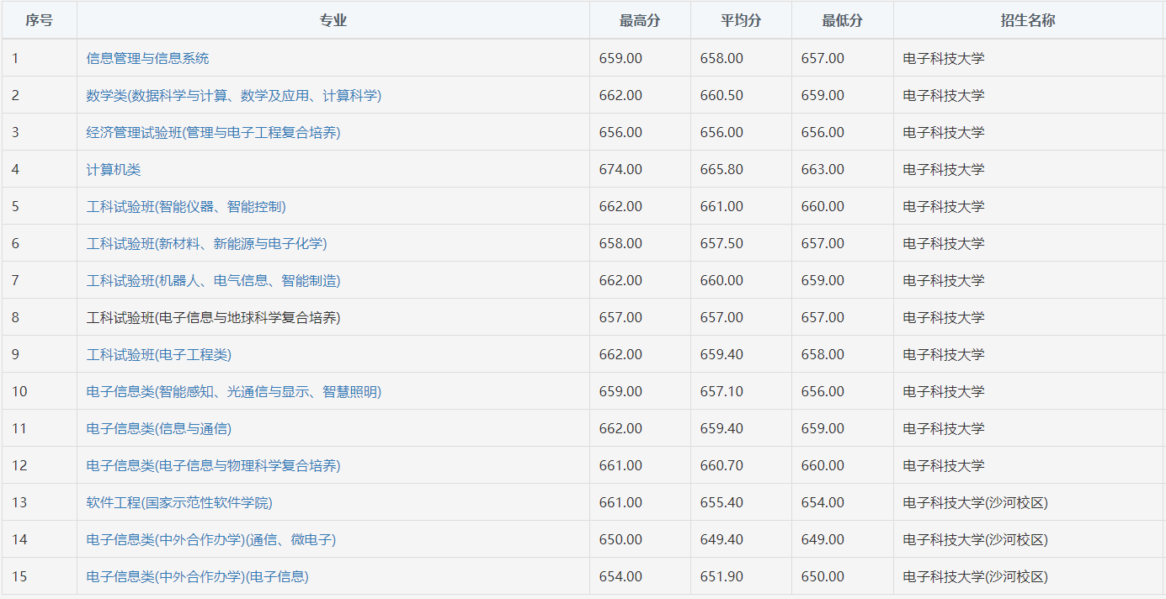Select lowest score 658.00 in row 9

tap(823, 354)
